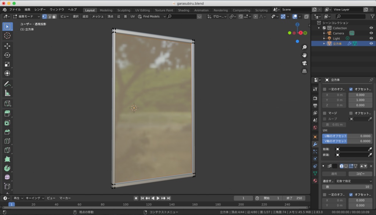The height and width of the screenshot is (215, 376).
Task: Click the 適用 apply button
Action: 334,174
